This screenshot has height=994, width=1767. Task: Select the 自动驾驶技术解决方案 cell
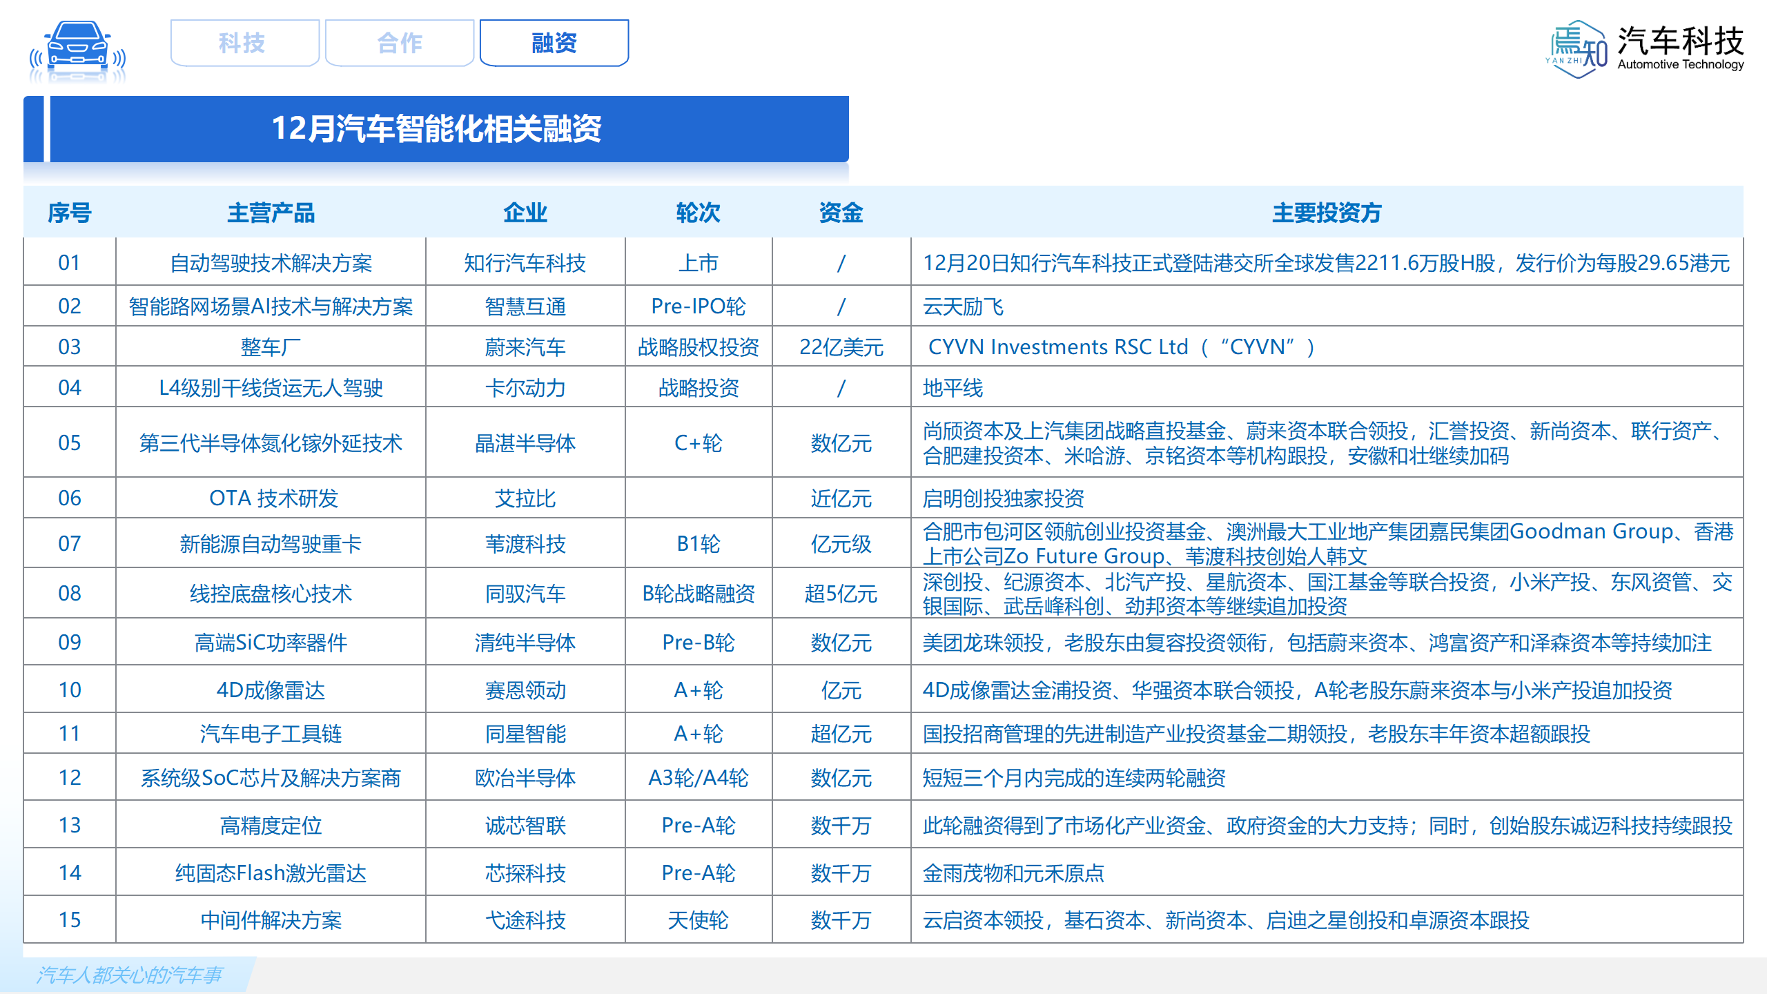[x=271, y=262]
